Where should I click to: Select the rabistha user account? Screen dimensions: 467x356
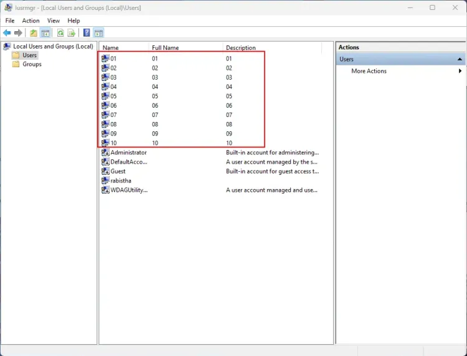click(121, 180)
